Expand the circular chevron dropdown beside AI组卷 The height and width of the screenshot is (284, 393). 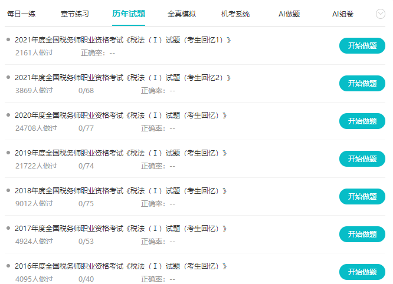click(x=380, y=14)
